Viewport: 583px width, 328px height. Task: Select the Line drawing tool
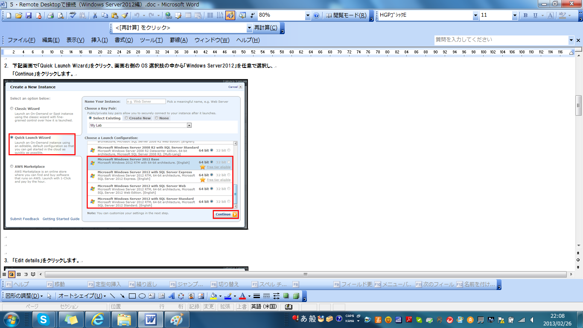pyautogui.click(x=113, y=296)
